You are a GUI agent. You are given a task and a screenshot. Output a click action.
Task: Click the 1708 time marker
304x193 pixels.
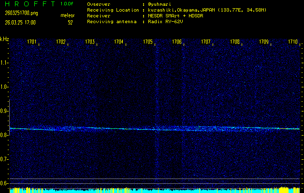tap(234, 41)
